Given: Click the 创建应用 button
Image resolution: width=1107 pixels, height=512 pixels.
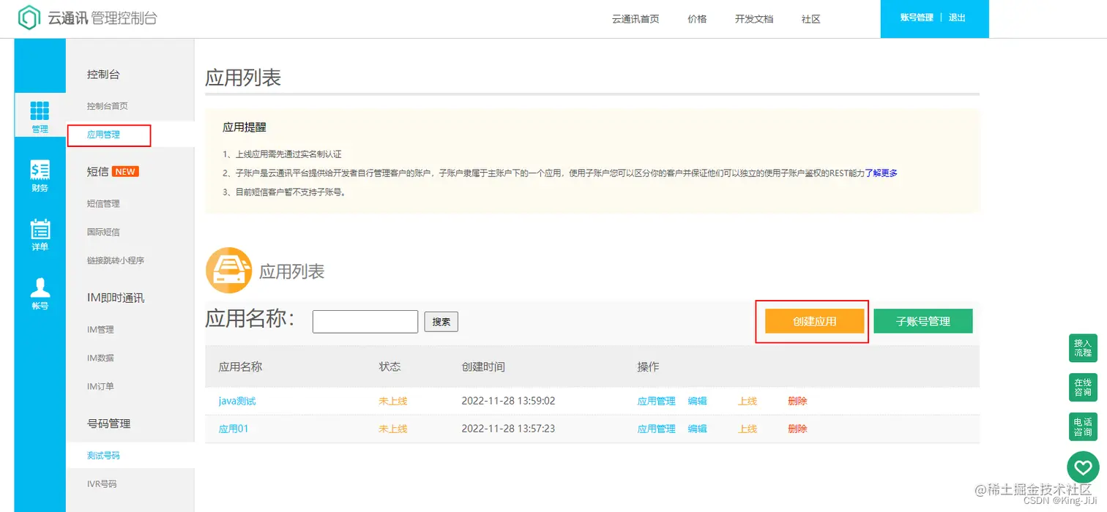Looking at the screenshot, I should tap(814, 320).
